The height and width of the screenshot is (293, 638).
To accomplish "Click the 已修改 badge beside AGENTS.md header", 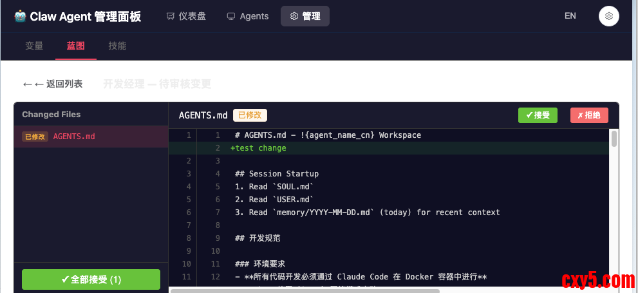I will point(250,115).
